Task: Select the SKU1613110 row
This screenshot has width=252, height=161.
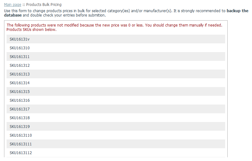Action: tap(116, 135)
